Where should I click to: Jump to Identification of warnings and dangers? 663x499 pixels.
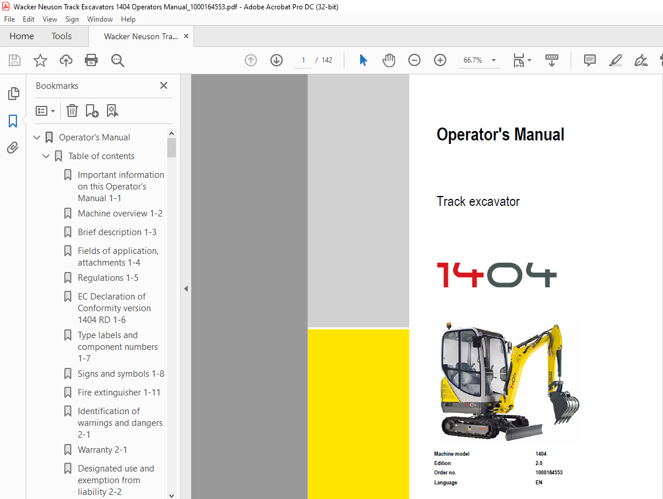(x=120, y=422)
